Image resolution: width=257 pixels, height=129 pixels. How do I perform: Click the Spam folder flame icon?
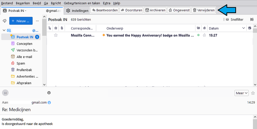point(13,63)
